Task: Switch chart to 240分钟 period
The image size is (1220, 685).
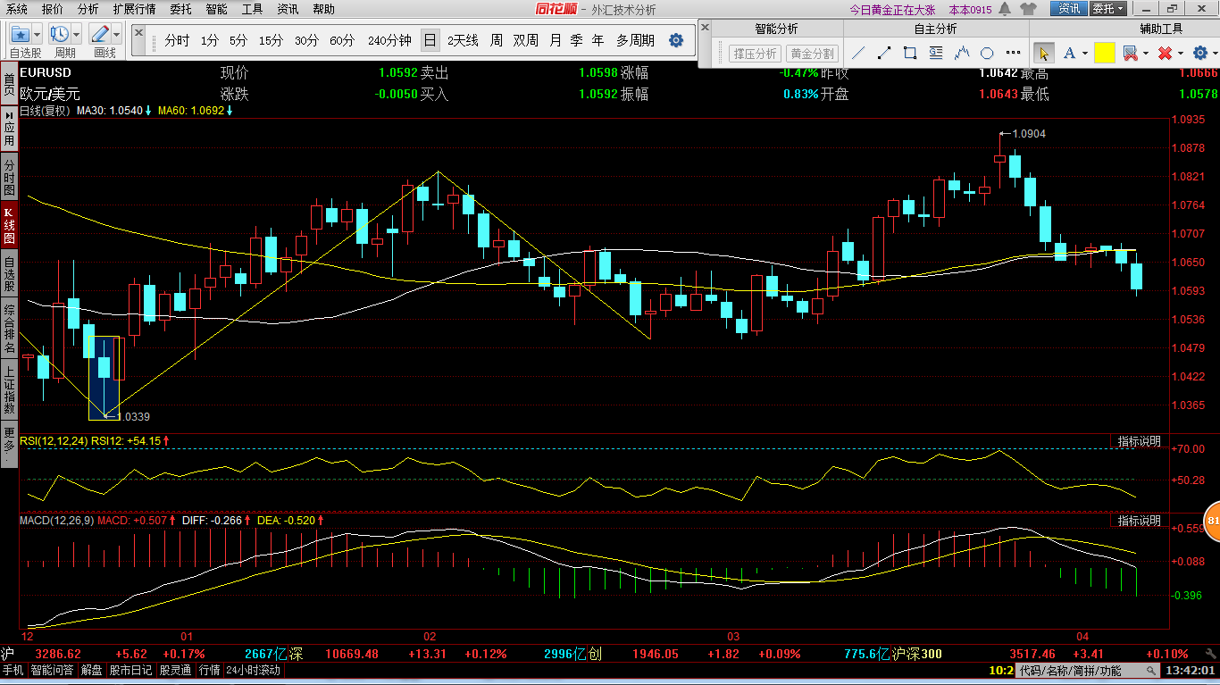Action: tap(389, 41)
